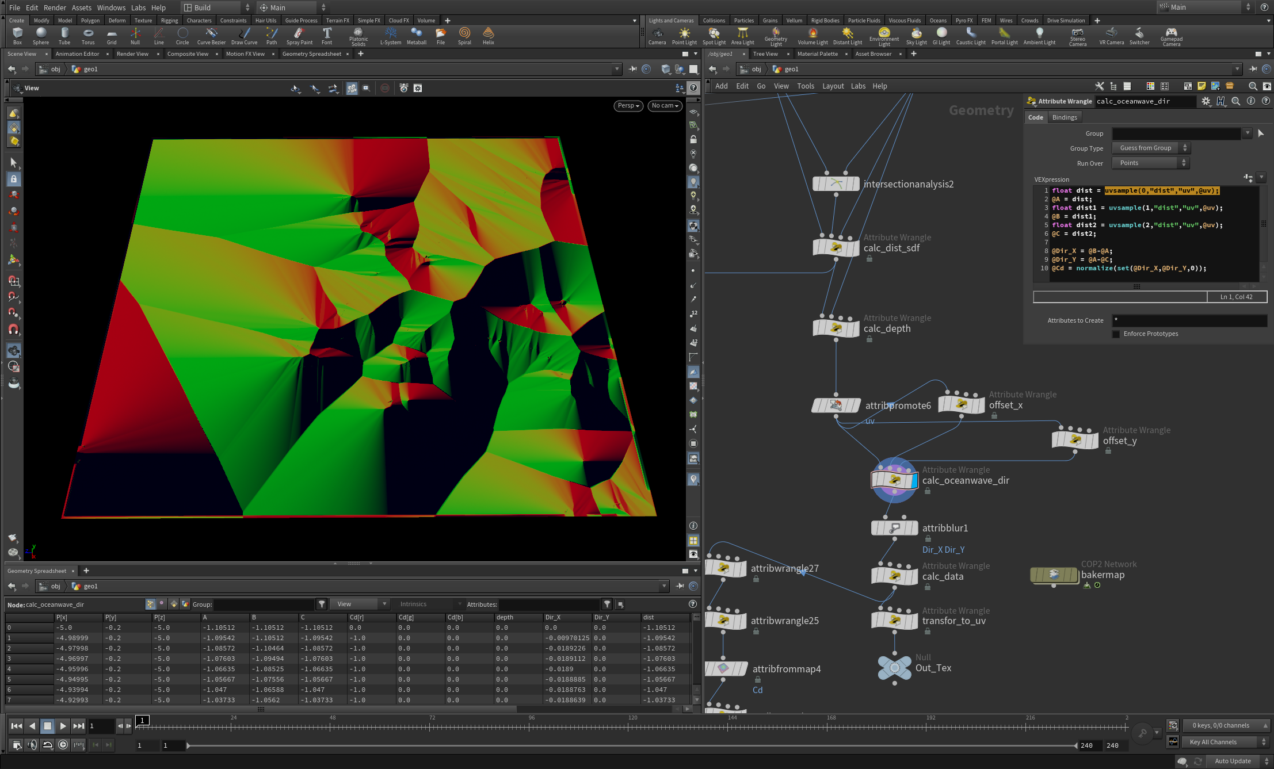Click the Out_Tex null node
Screen dimensions: 1274x769
point(894,667)
